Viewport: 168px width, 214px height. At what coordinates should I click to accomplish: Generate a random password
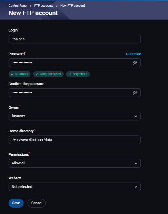click(133, 54)
